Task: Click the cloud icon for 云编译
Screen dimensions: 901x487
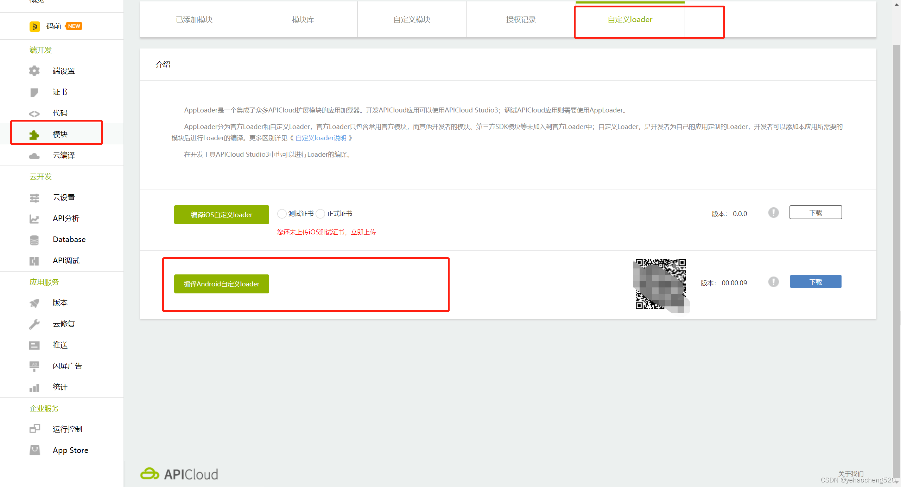Action: (x=34, y=156)
